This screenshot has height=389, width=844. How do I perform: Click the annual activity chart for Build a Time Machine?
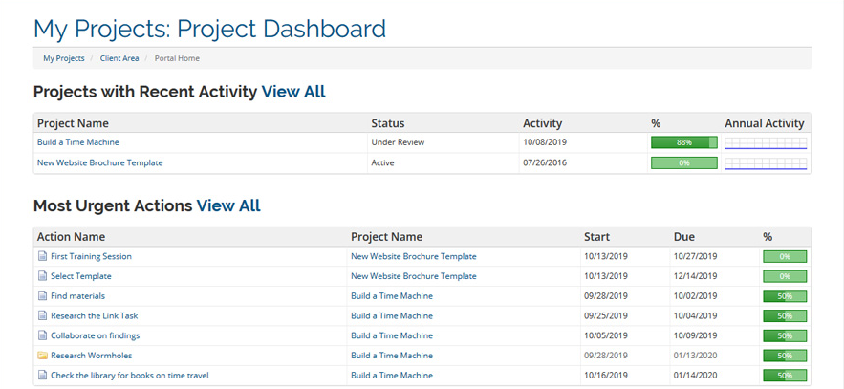(766, 142)
